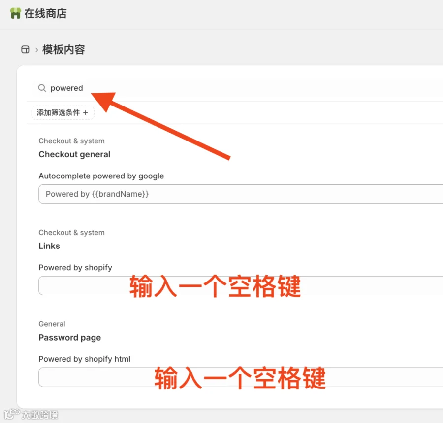Image resolution: width=443 pixels, height=423 pixels.
Task: Open the theme breadcrumb icon
Action: [x=25, y=49]
